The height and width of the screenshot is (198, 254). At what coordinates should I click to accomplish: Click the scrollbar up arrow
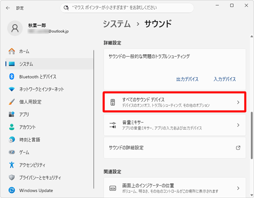pyautogui.click(x=252, y=36)
